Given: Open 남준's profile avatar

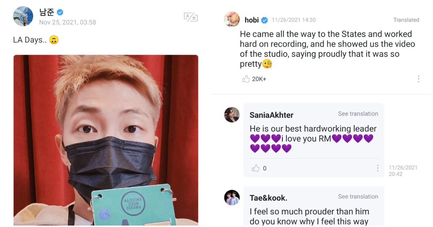Looking at the screenshot, I should pyautogui.click(x=23, y=16).
